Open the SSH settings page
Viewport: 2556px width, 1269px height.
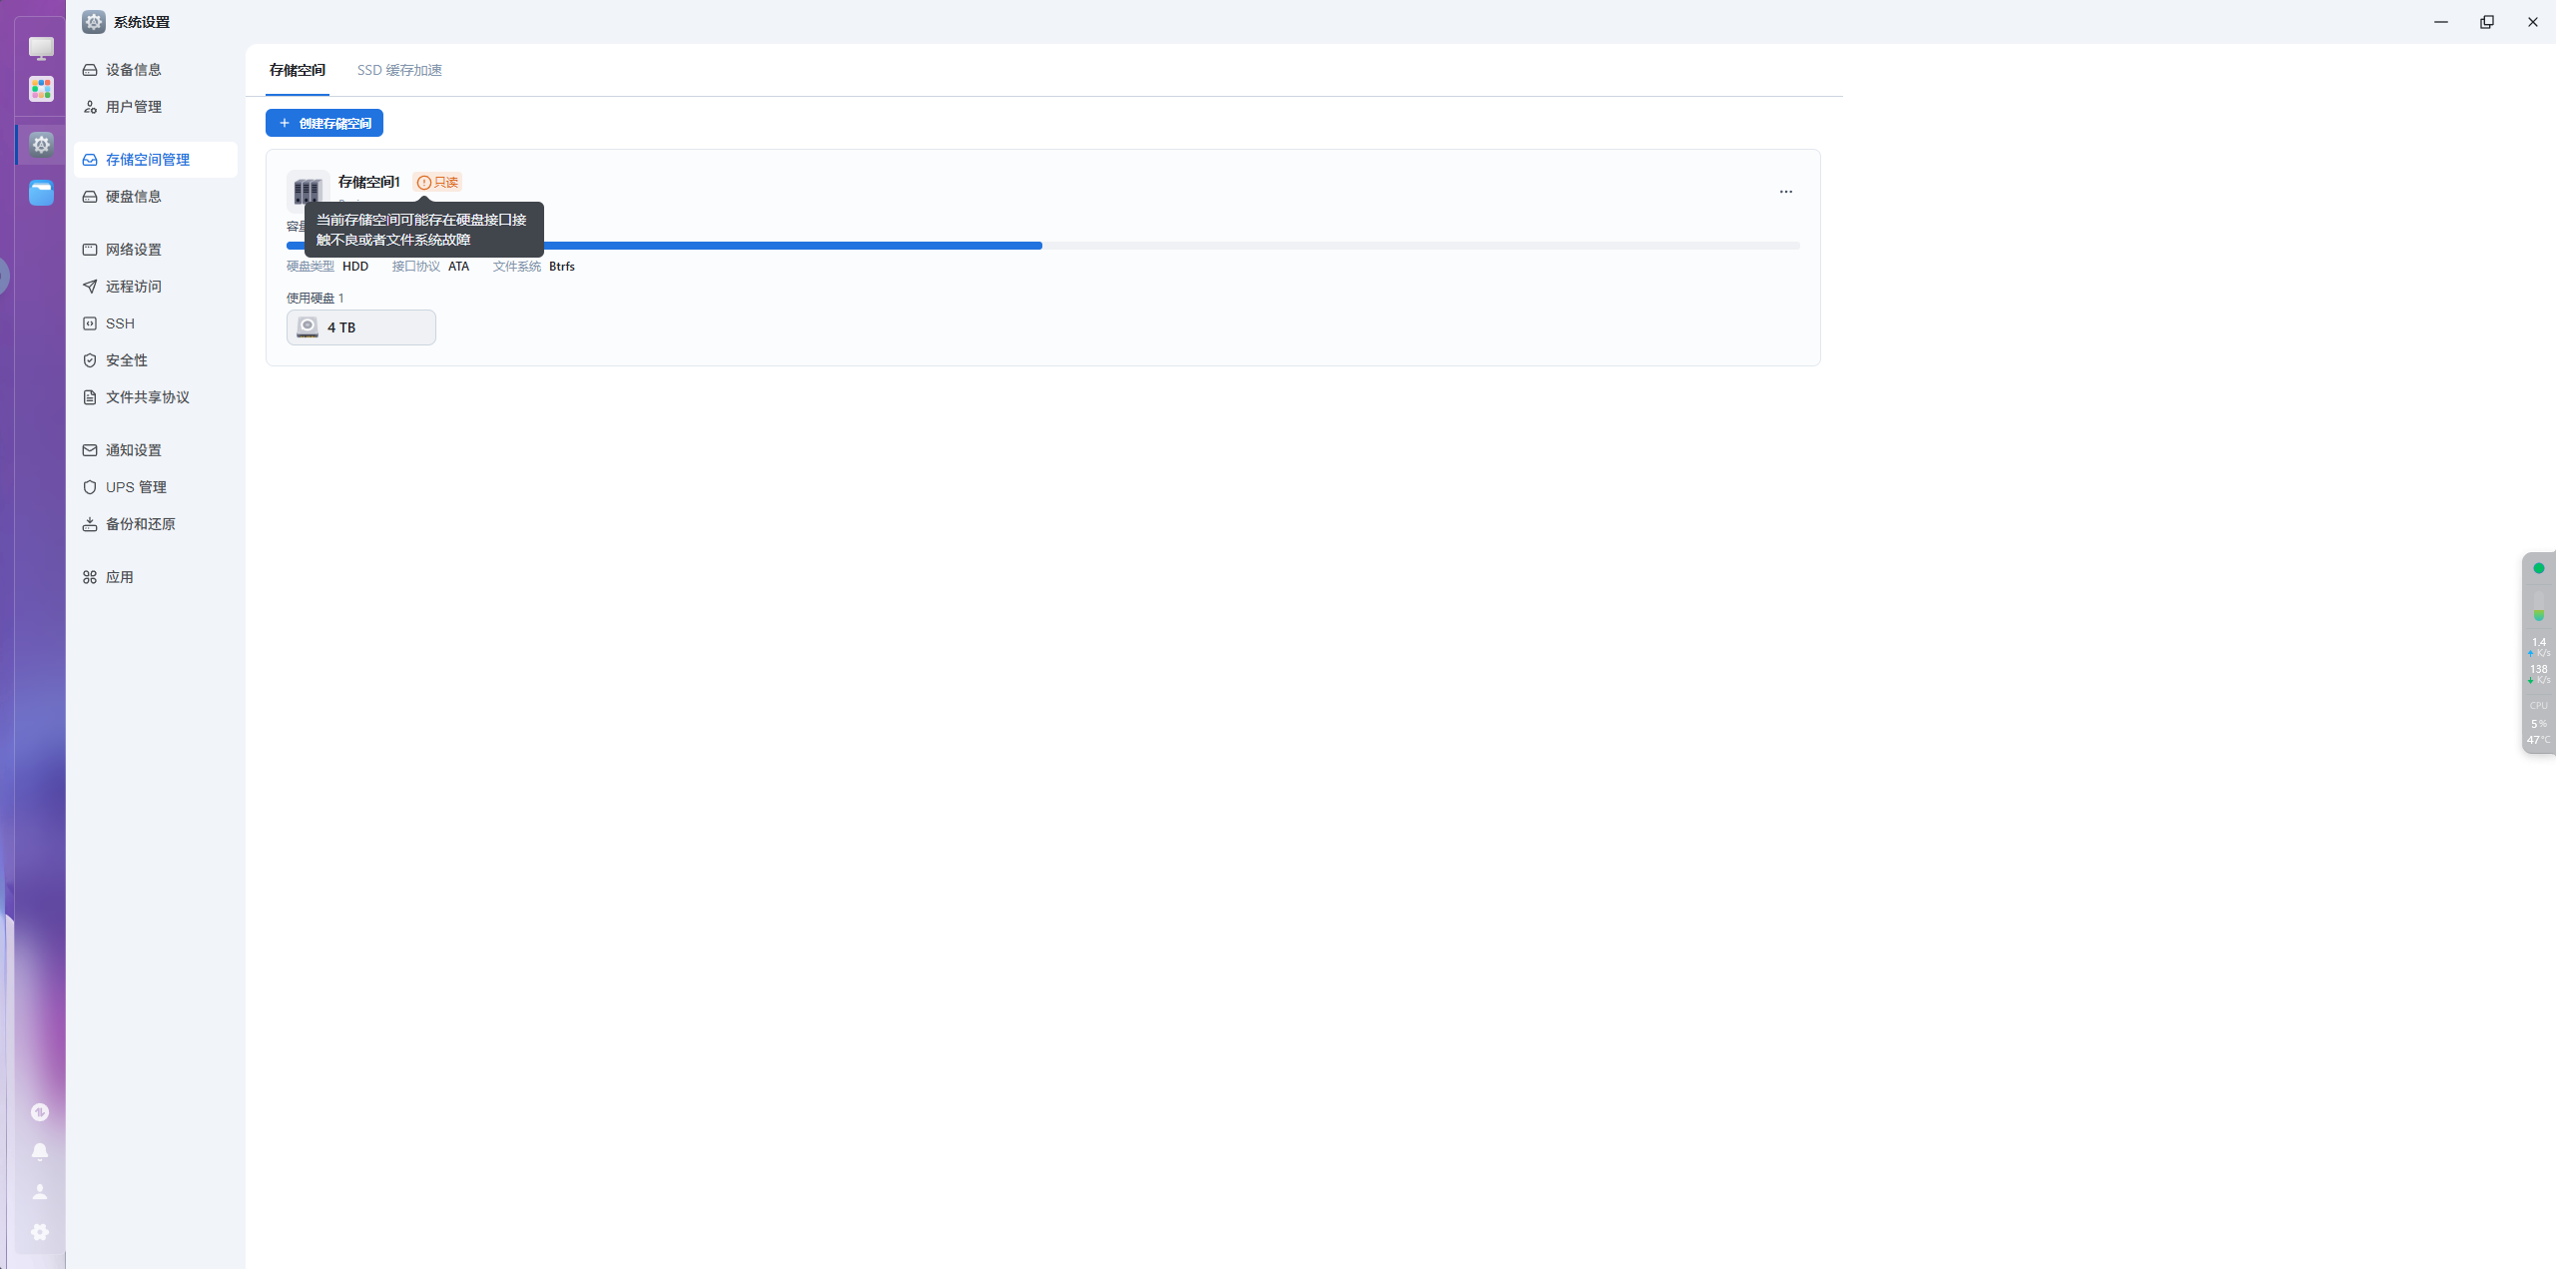pos(120,323)
